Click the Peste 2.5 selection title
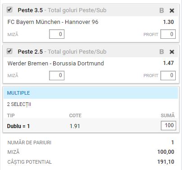 coord(30,52)
